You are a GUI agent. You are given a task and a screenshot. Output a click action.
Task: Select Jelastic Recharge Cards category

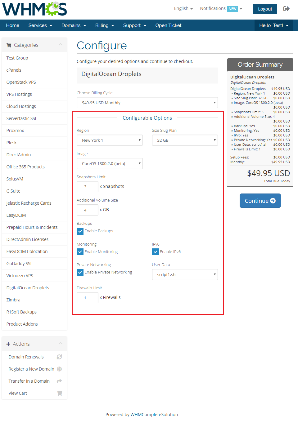coord(34,203)
